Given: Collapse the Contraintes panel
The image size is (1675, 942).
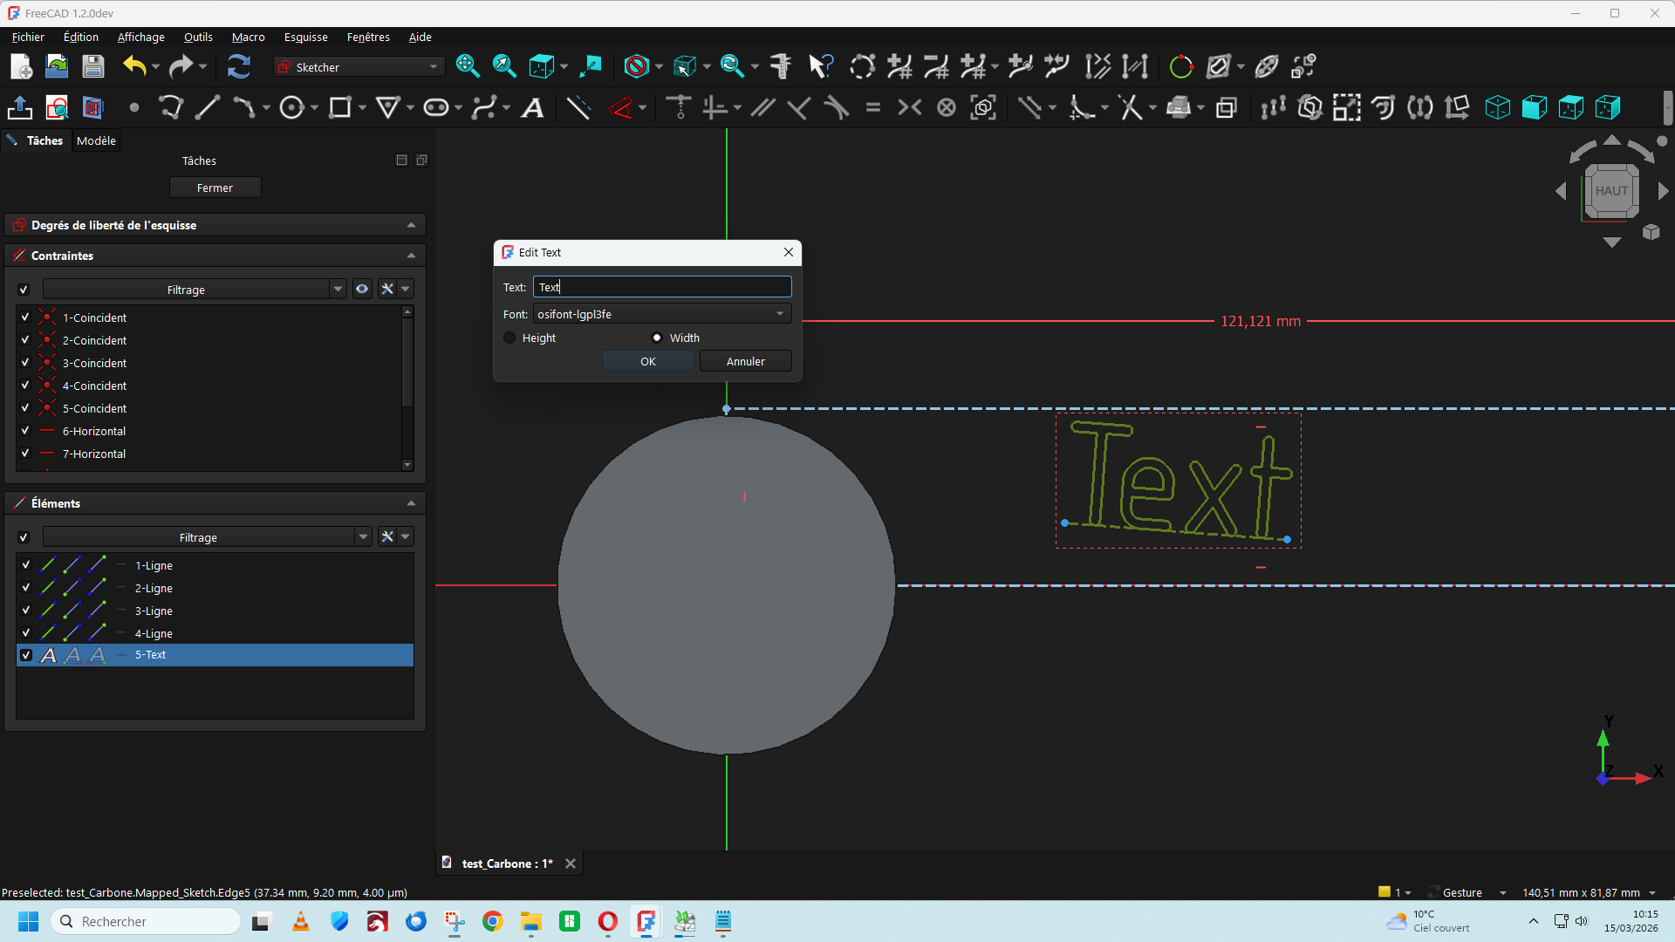Looking at the screenshot, I should [x=411, y=256].
